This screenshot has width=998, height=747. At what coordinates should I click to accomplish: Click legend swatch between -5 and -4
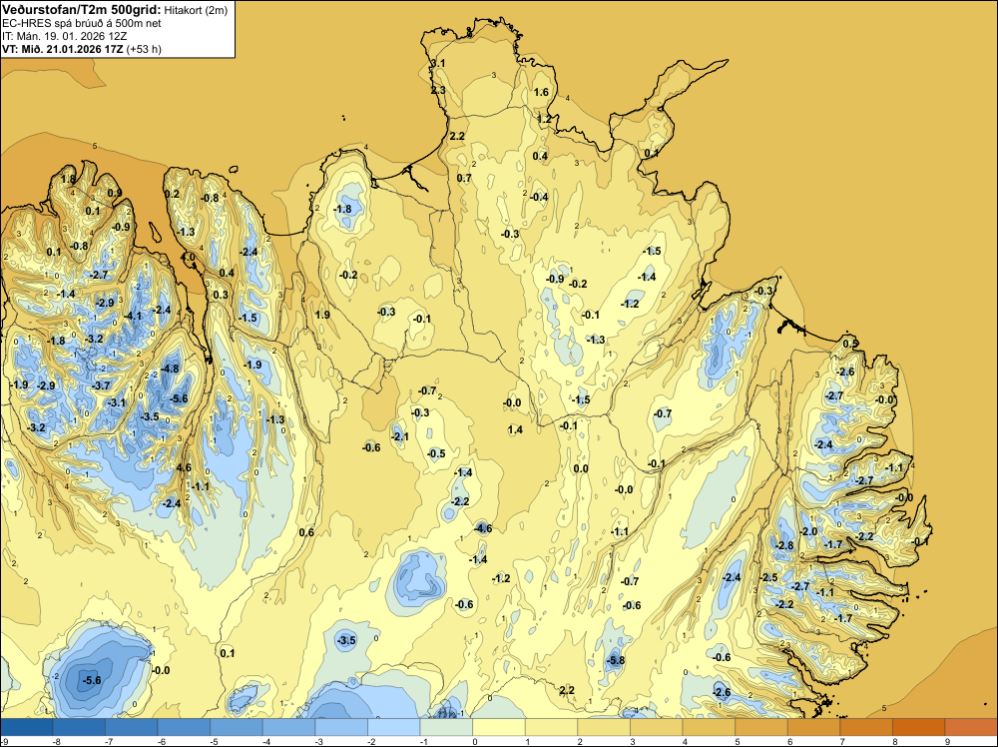(237, 727)
